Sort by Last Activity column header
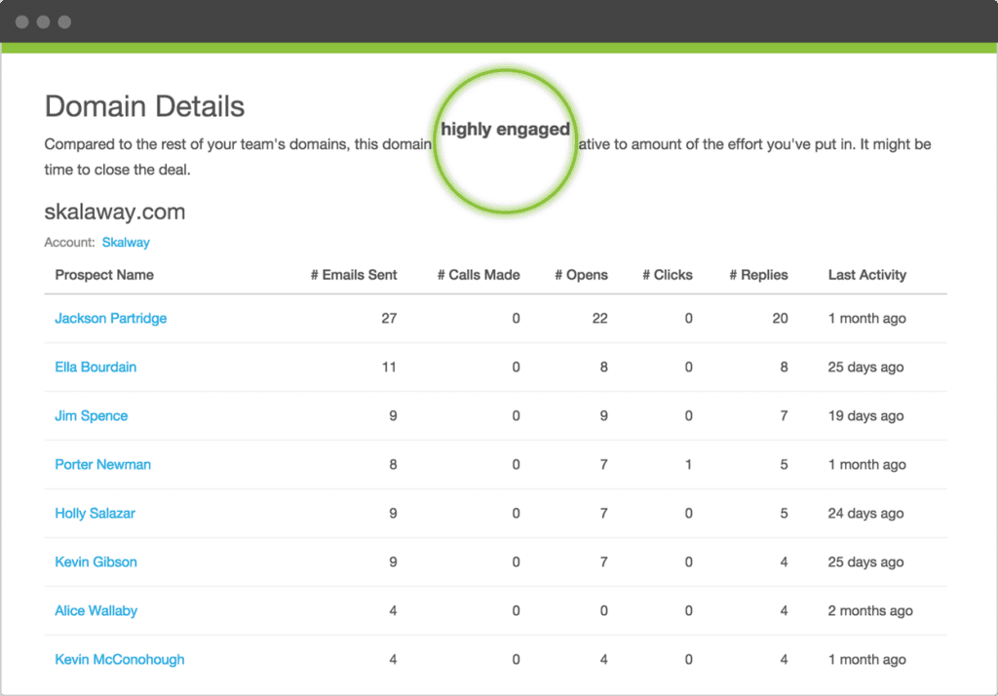 (x=866, y=275)
